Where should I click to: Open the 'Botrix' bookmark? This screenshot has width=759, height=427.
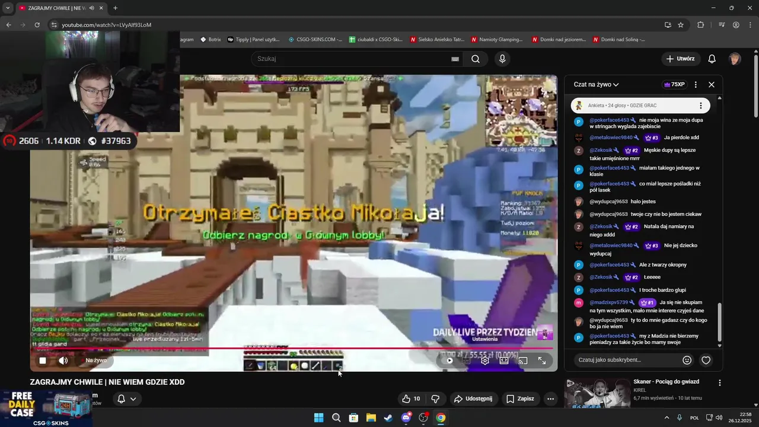tap(211, 40)
